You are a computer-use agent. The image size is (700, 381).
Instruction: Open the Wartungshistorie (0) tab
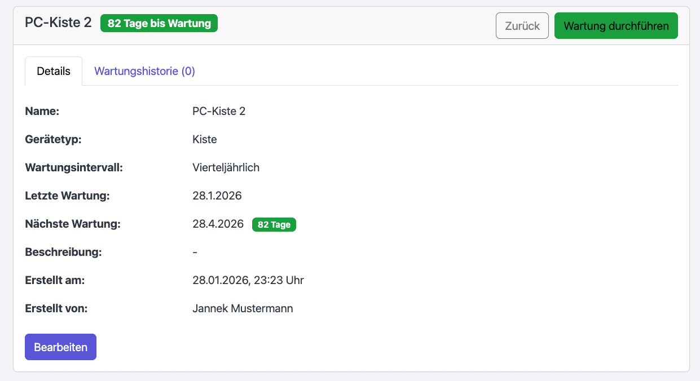144,72
